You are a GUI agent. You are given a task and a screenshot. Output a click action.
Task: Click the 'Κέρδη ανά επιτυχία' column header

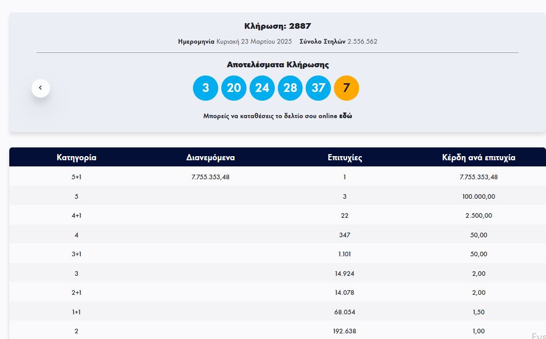pos(479,158)
